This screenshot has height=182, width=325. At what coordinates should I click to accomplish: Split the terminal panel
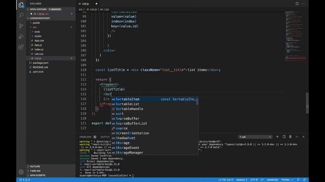pyautogui.click(x=284, y=136)
